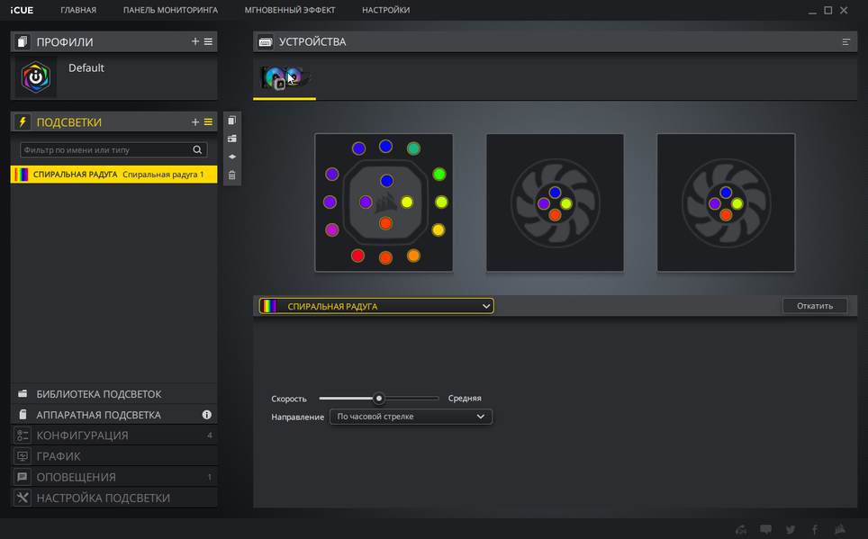Viewport: 868px width, 539px height.
Task: Select the orange-red LED inside the pump center
Action: coord(386,223)
